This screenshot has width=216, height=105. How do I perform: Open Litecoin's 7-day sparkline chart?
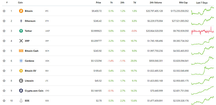pos(203,81)
